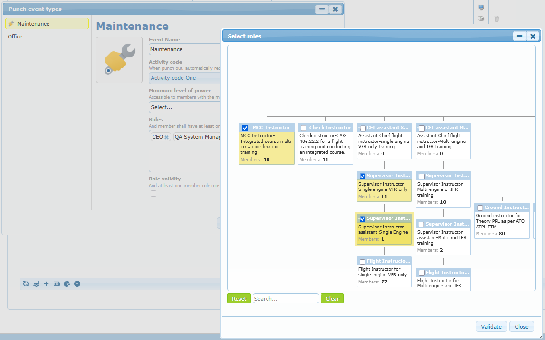Click the blue monitor icon in table
Viewport: 545px width, 340px height.
pyautogui.click(x=481, y=8)
